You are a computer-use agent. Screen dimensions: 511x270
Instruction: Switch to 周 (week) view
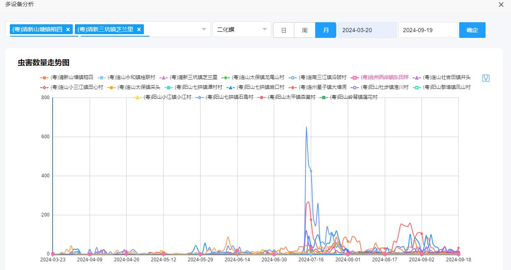tap(305, 30)
